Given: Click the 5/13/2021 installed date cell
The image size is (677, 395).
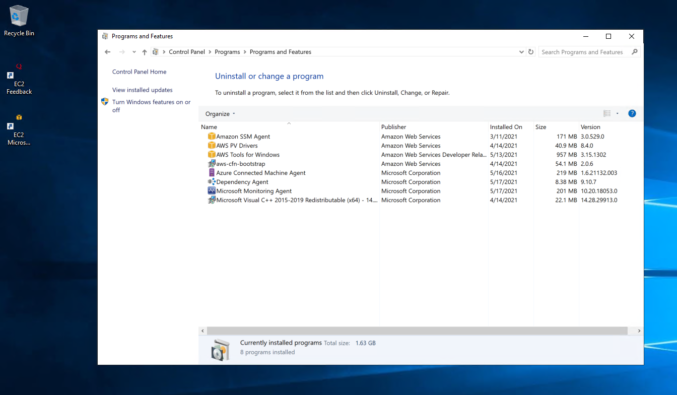Looking at the screenshot, I should (x=504, y=155).
